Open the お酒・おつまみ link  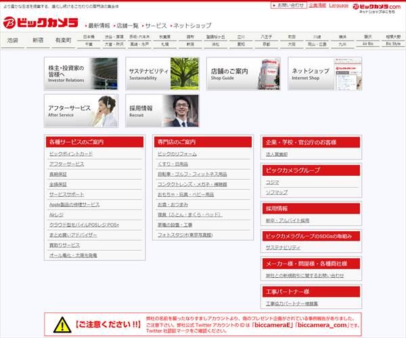coord(173,205)
